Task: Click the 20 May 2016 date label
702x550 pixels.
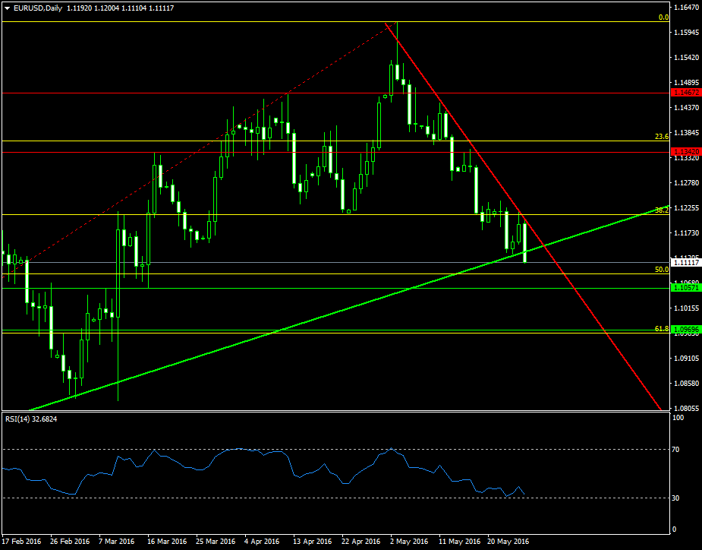Action: pyautogui.click(x=508, y=542)
